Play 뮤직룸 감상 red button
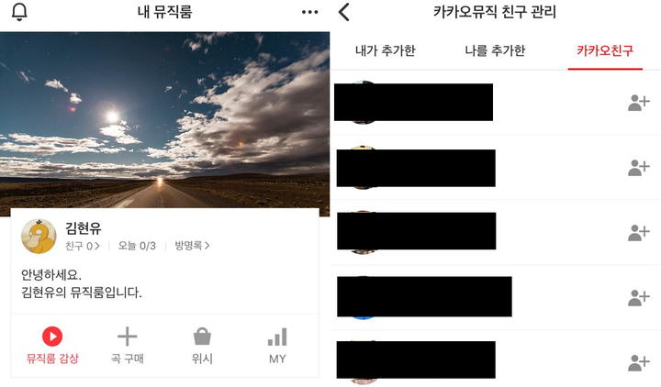The height and width of the screenshot is (387, 661). (x=52, y=337)
